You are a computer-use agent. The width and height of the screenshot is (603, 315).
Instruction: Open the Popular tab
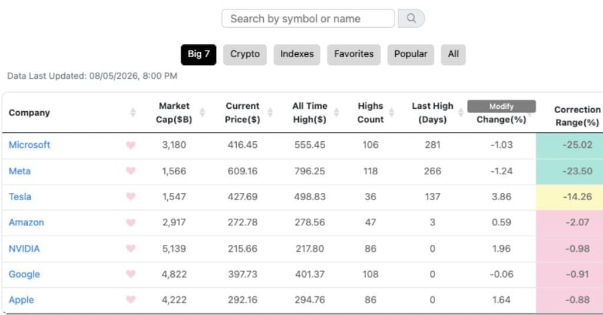tap(410, 55)
